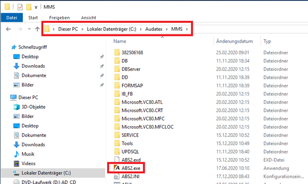The image size is (308, 184).
Task: Select the 382506168 folder icon
Action: tap(117, 52)
